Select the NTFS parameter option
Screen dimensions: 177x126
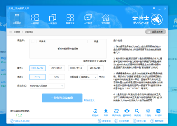[x=38, y=77]
